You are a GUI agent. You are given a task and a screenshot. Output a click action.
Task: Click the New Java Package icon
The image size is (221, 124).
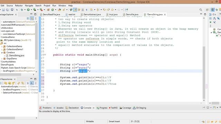pyautogui.click(x=48, y=10)
